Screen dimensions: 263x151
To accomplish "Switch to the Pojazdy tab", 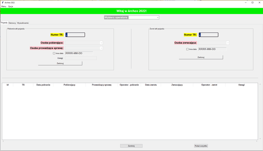I will click(x=4, y=23).
